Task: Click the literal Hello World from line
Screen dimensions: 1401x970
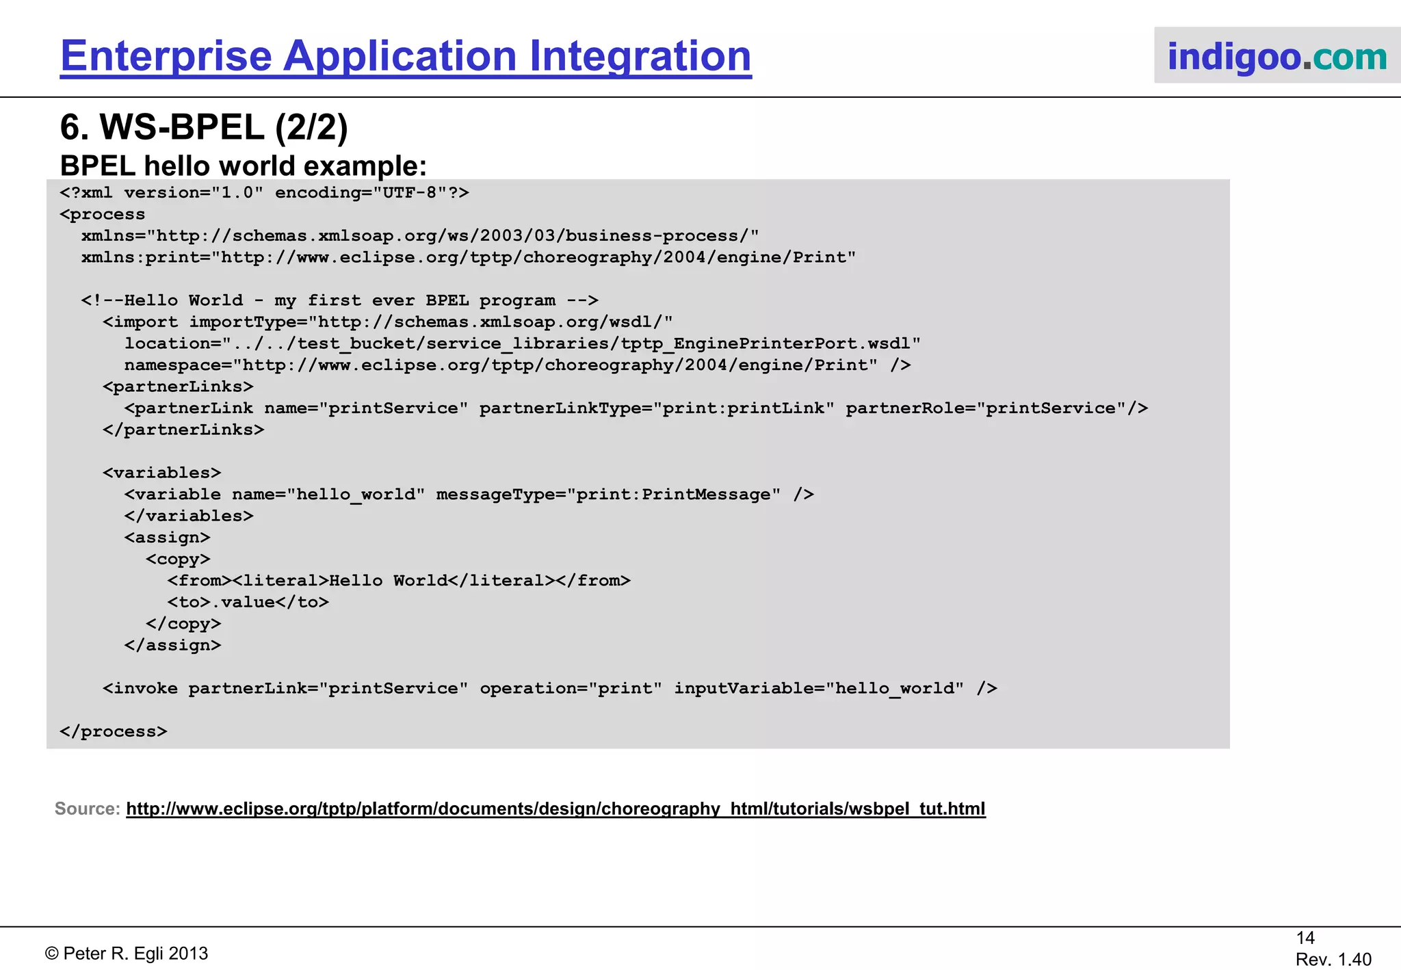Action: 399,581
